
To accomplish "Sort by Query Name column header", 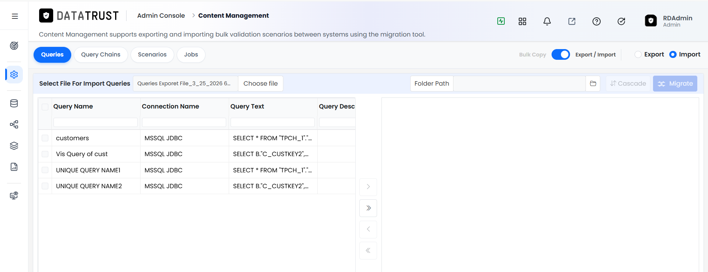I will point(73,106).
